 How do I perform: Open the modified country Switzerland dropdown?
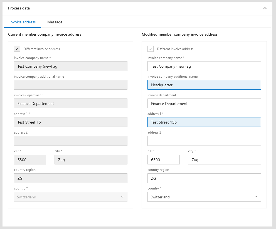click(204, 197)
